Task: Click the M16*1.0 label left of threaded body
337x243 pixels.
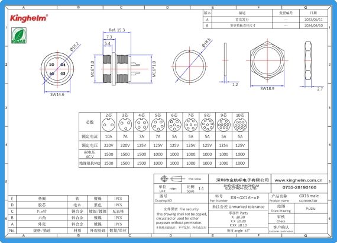Action: click(x=92, y=69)
